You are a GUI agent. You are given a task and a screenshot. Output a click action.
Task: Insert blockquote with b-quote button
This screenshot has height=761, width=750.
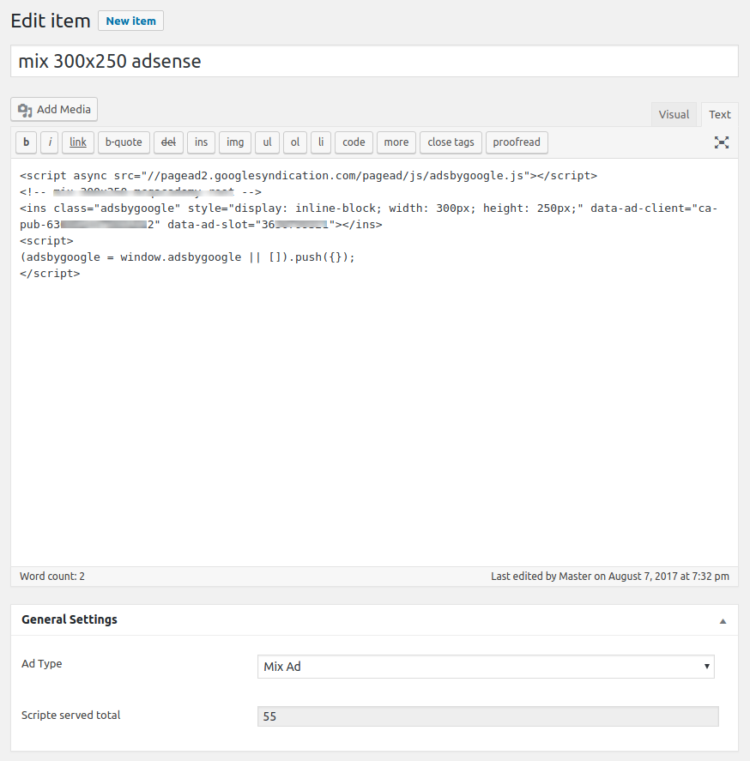124,142
